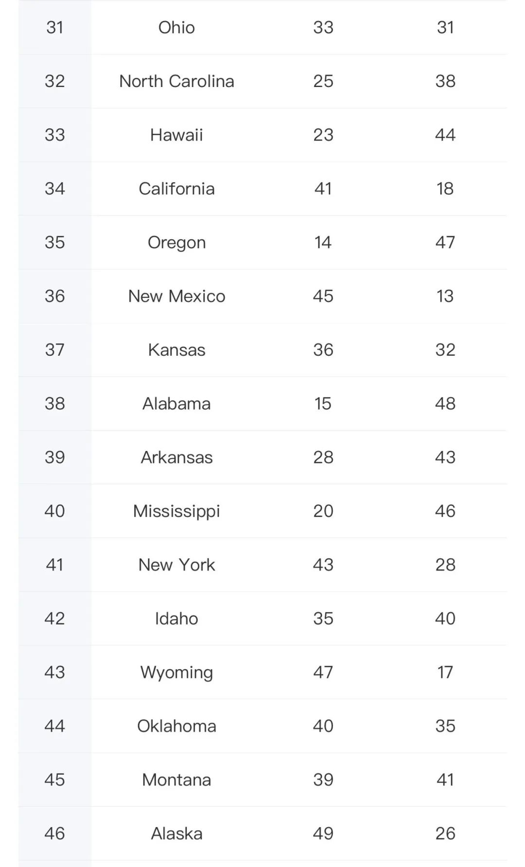Select Arkansas in the list
The image size is (525, 867).
pos(176,457)
